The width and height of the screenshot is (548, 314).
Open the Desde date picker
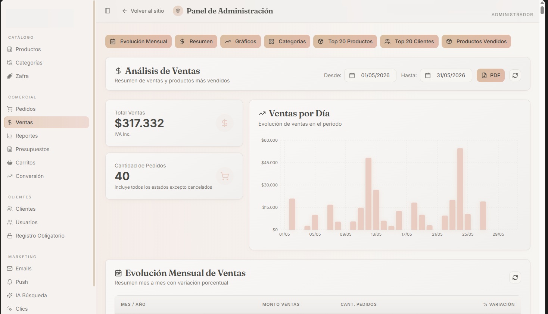tap(370, 75)
